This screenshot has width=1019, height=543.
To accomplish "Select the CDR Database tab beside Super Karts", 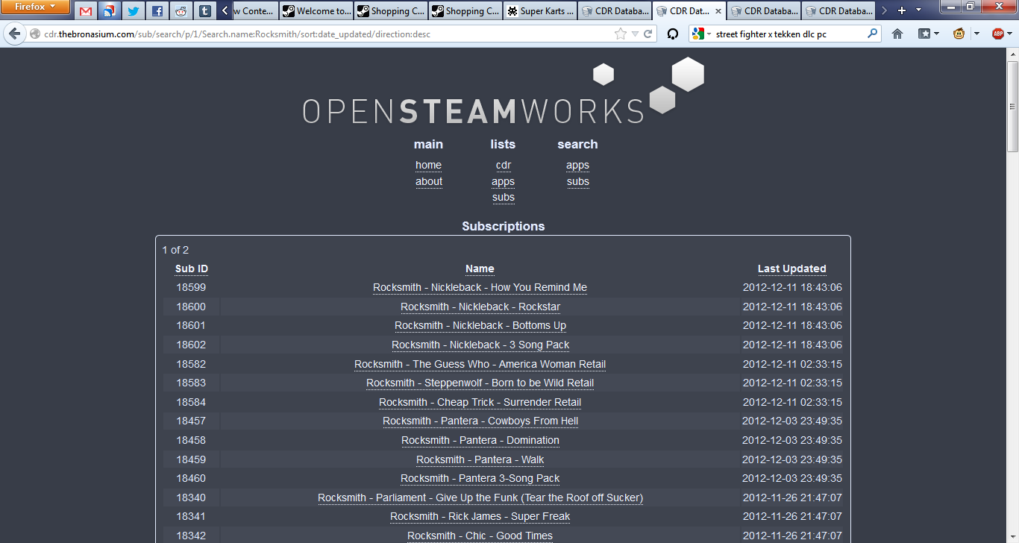I will click(x=614, y=11).
